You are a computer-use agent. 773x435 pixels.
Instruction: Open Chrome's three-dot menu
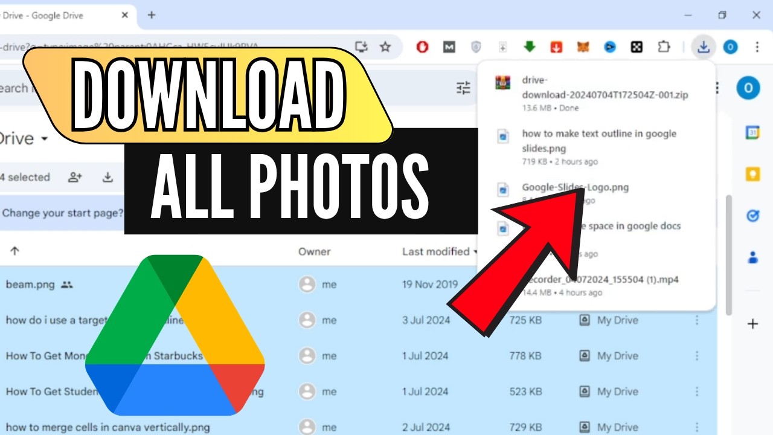coord(757,47)
